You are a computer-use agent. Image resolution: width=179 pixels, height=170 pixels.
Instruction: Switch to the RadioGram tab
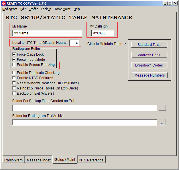pyautogui.click(x=13, y=160)
